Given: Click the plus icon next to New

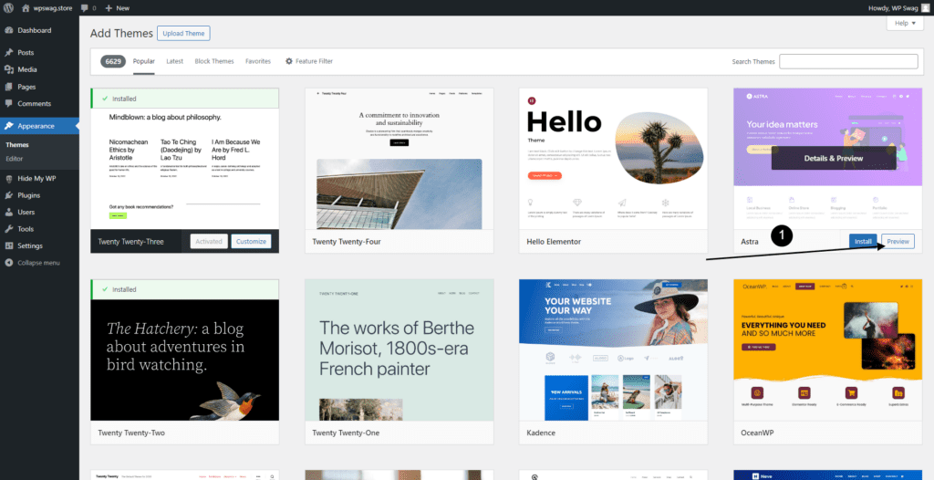Looking at the screenshot, I should click(x=109, y=7).
